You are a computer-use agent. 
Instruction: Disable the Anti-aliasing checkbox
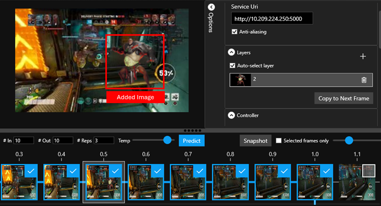click(234, 32)
